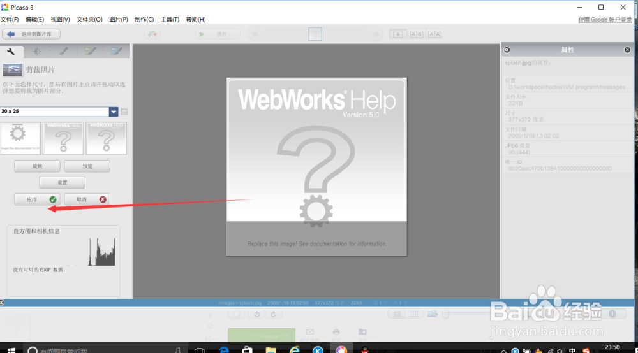
Task: Click the 取消 (cancel) button
Action: pos(87,199)
